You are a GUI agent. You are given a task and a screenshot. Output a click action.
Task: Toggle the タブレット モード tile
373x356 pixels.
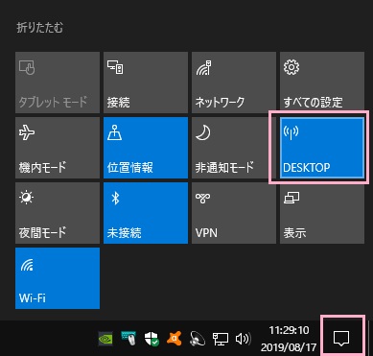pyautogui.click(x=58, y=83)
